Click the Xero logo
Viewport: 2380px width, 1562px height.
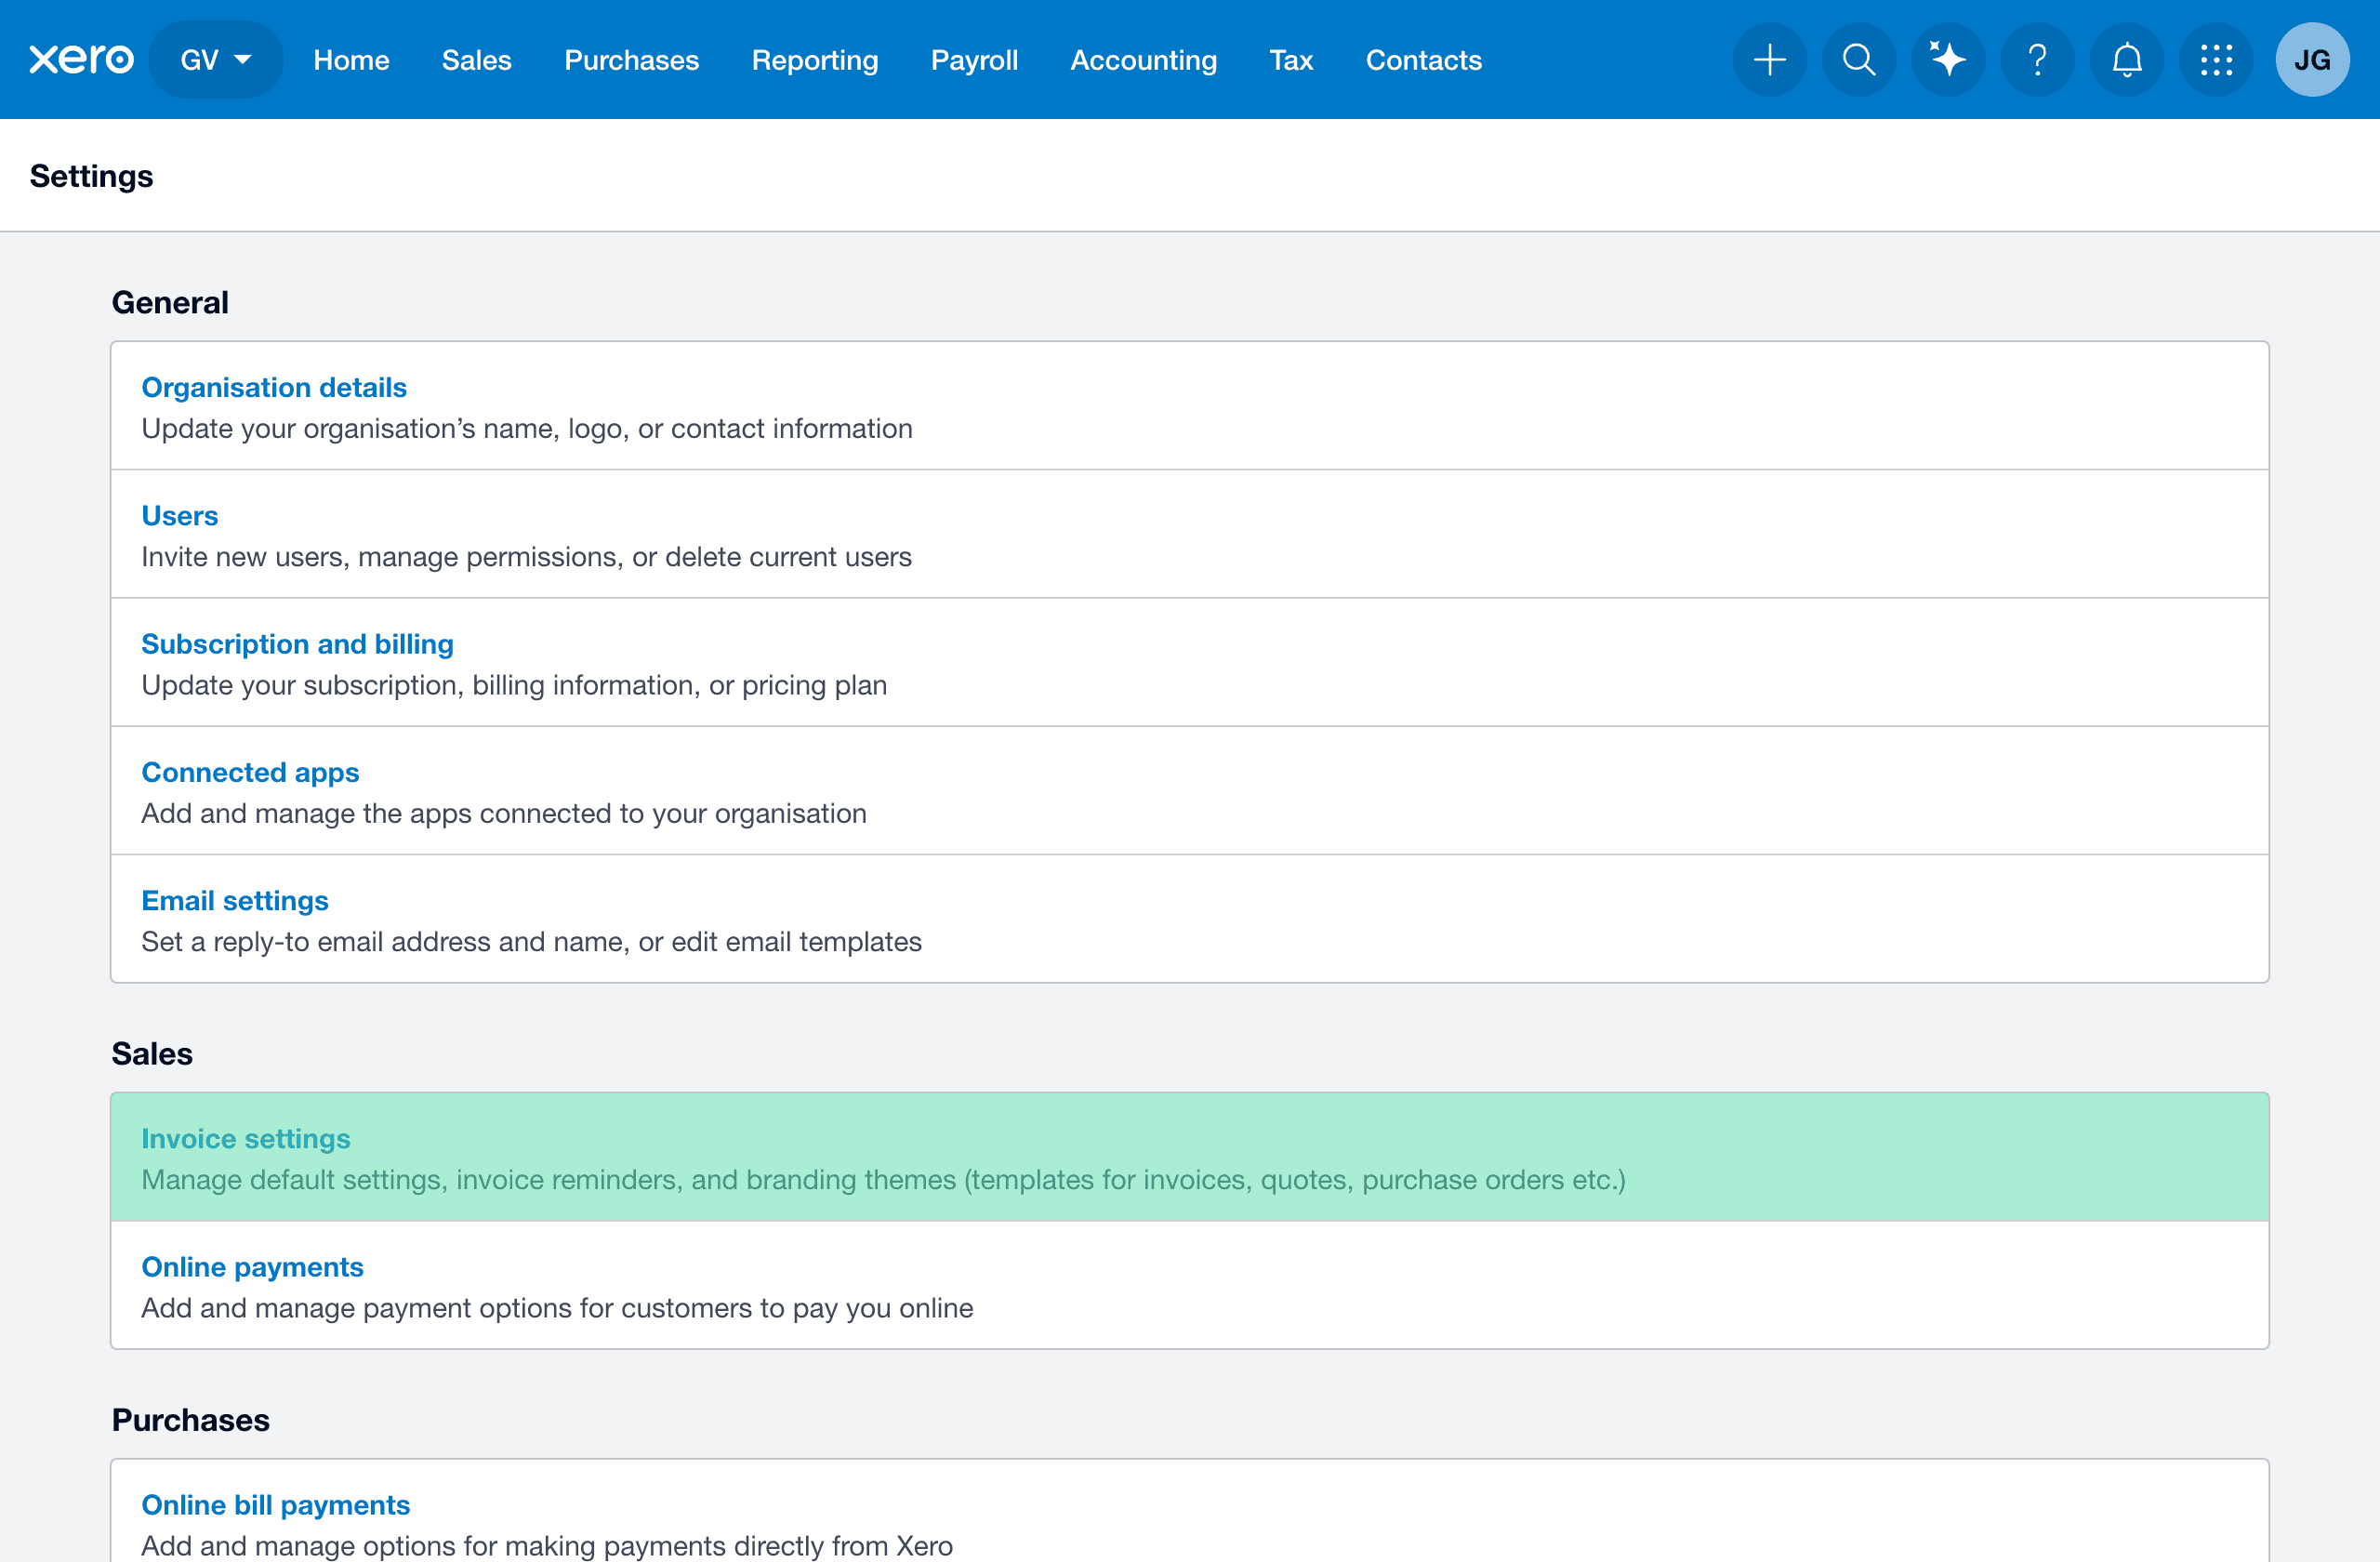click(81, 60)
